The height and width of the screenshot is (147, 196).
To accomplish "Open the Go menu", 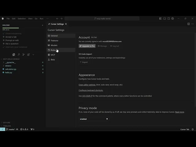I will [x=36, y=19].
